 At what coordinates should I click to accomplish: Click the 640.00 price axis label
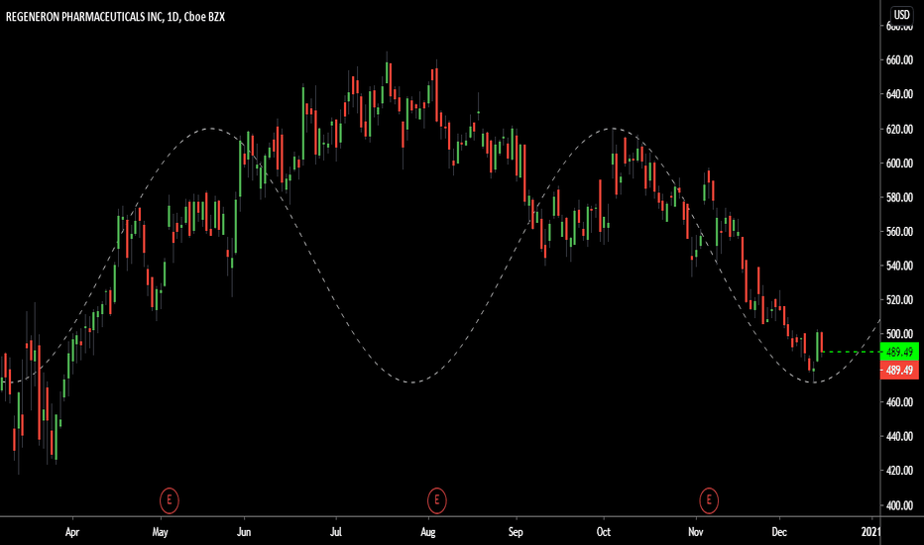click(900, 94)
